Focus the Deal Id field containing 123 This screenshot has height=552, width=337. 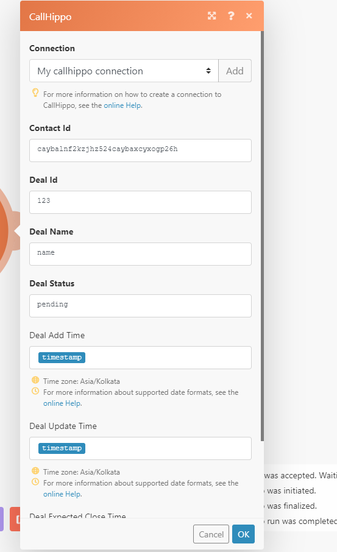click(140, 202)
